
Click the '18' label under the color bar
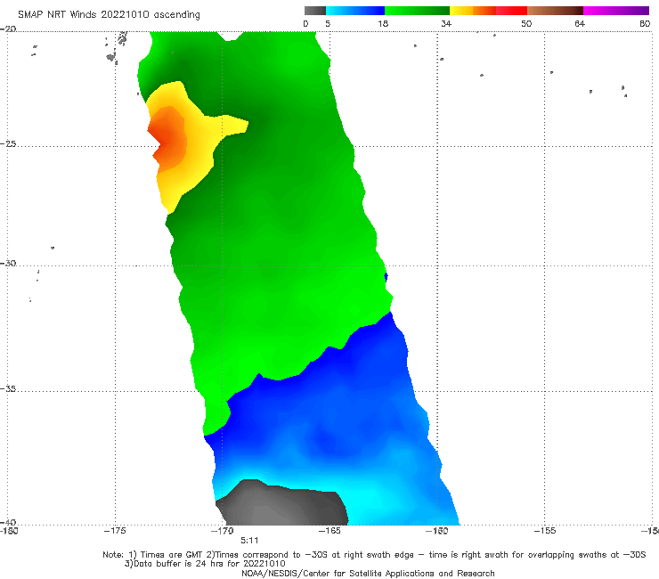pos(383,23)
